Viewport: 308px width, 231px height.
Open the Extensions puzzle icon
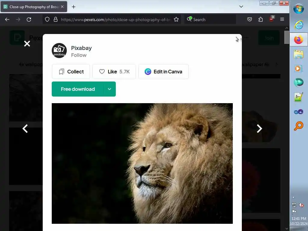pyautogui.click(x=260, y=19)
